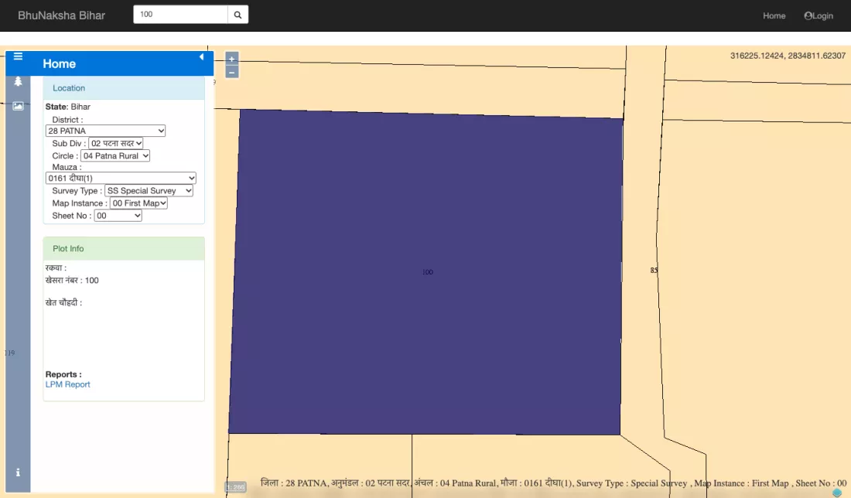The width and height of the screenshot is (851, 498).
Task: Collapse the Home panel with arrow icon
Action: pyautogui.click(x=201, y=57)
